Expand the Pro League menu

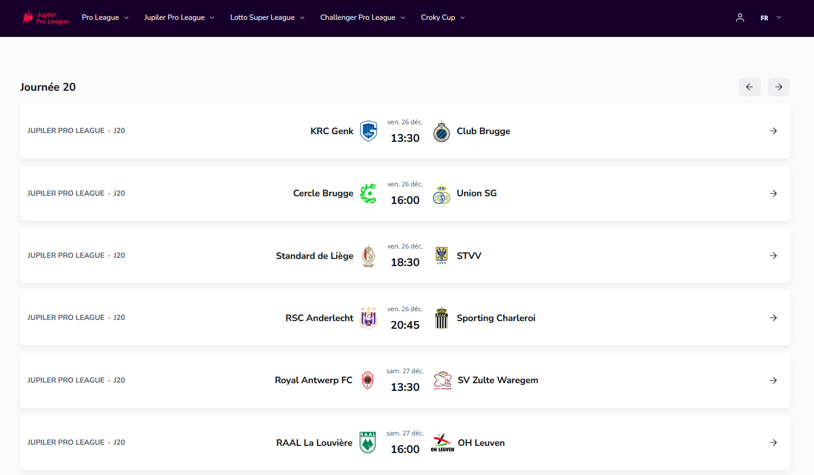pos(105,18)
